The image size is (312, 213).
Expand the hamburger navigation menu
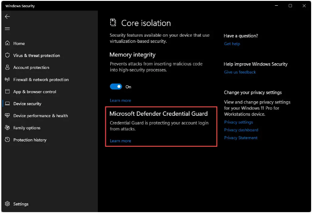[x=8, y=29]
